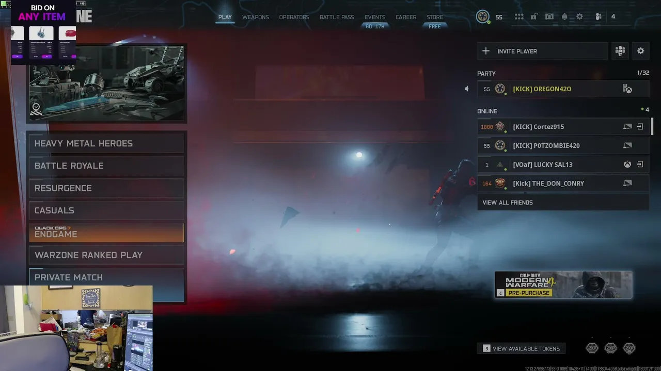661x371 pixels.
Task: Open the Heavy Metal Heroes featured image
Action: click(106, 83)
